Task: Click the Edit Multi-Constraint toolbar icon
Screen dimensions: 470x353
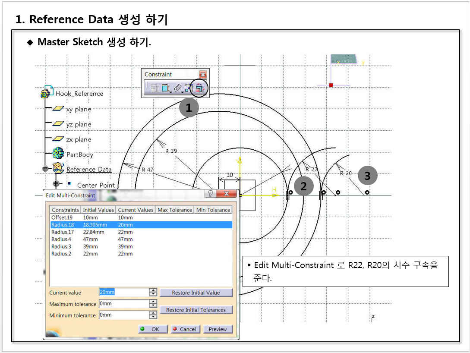Action: (199, 88)
